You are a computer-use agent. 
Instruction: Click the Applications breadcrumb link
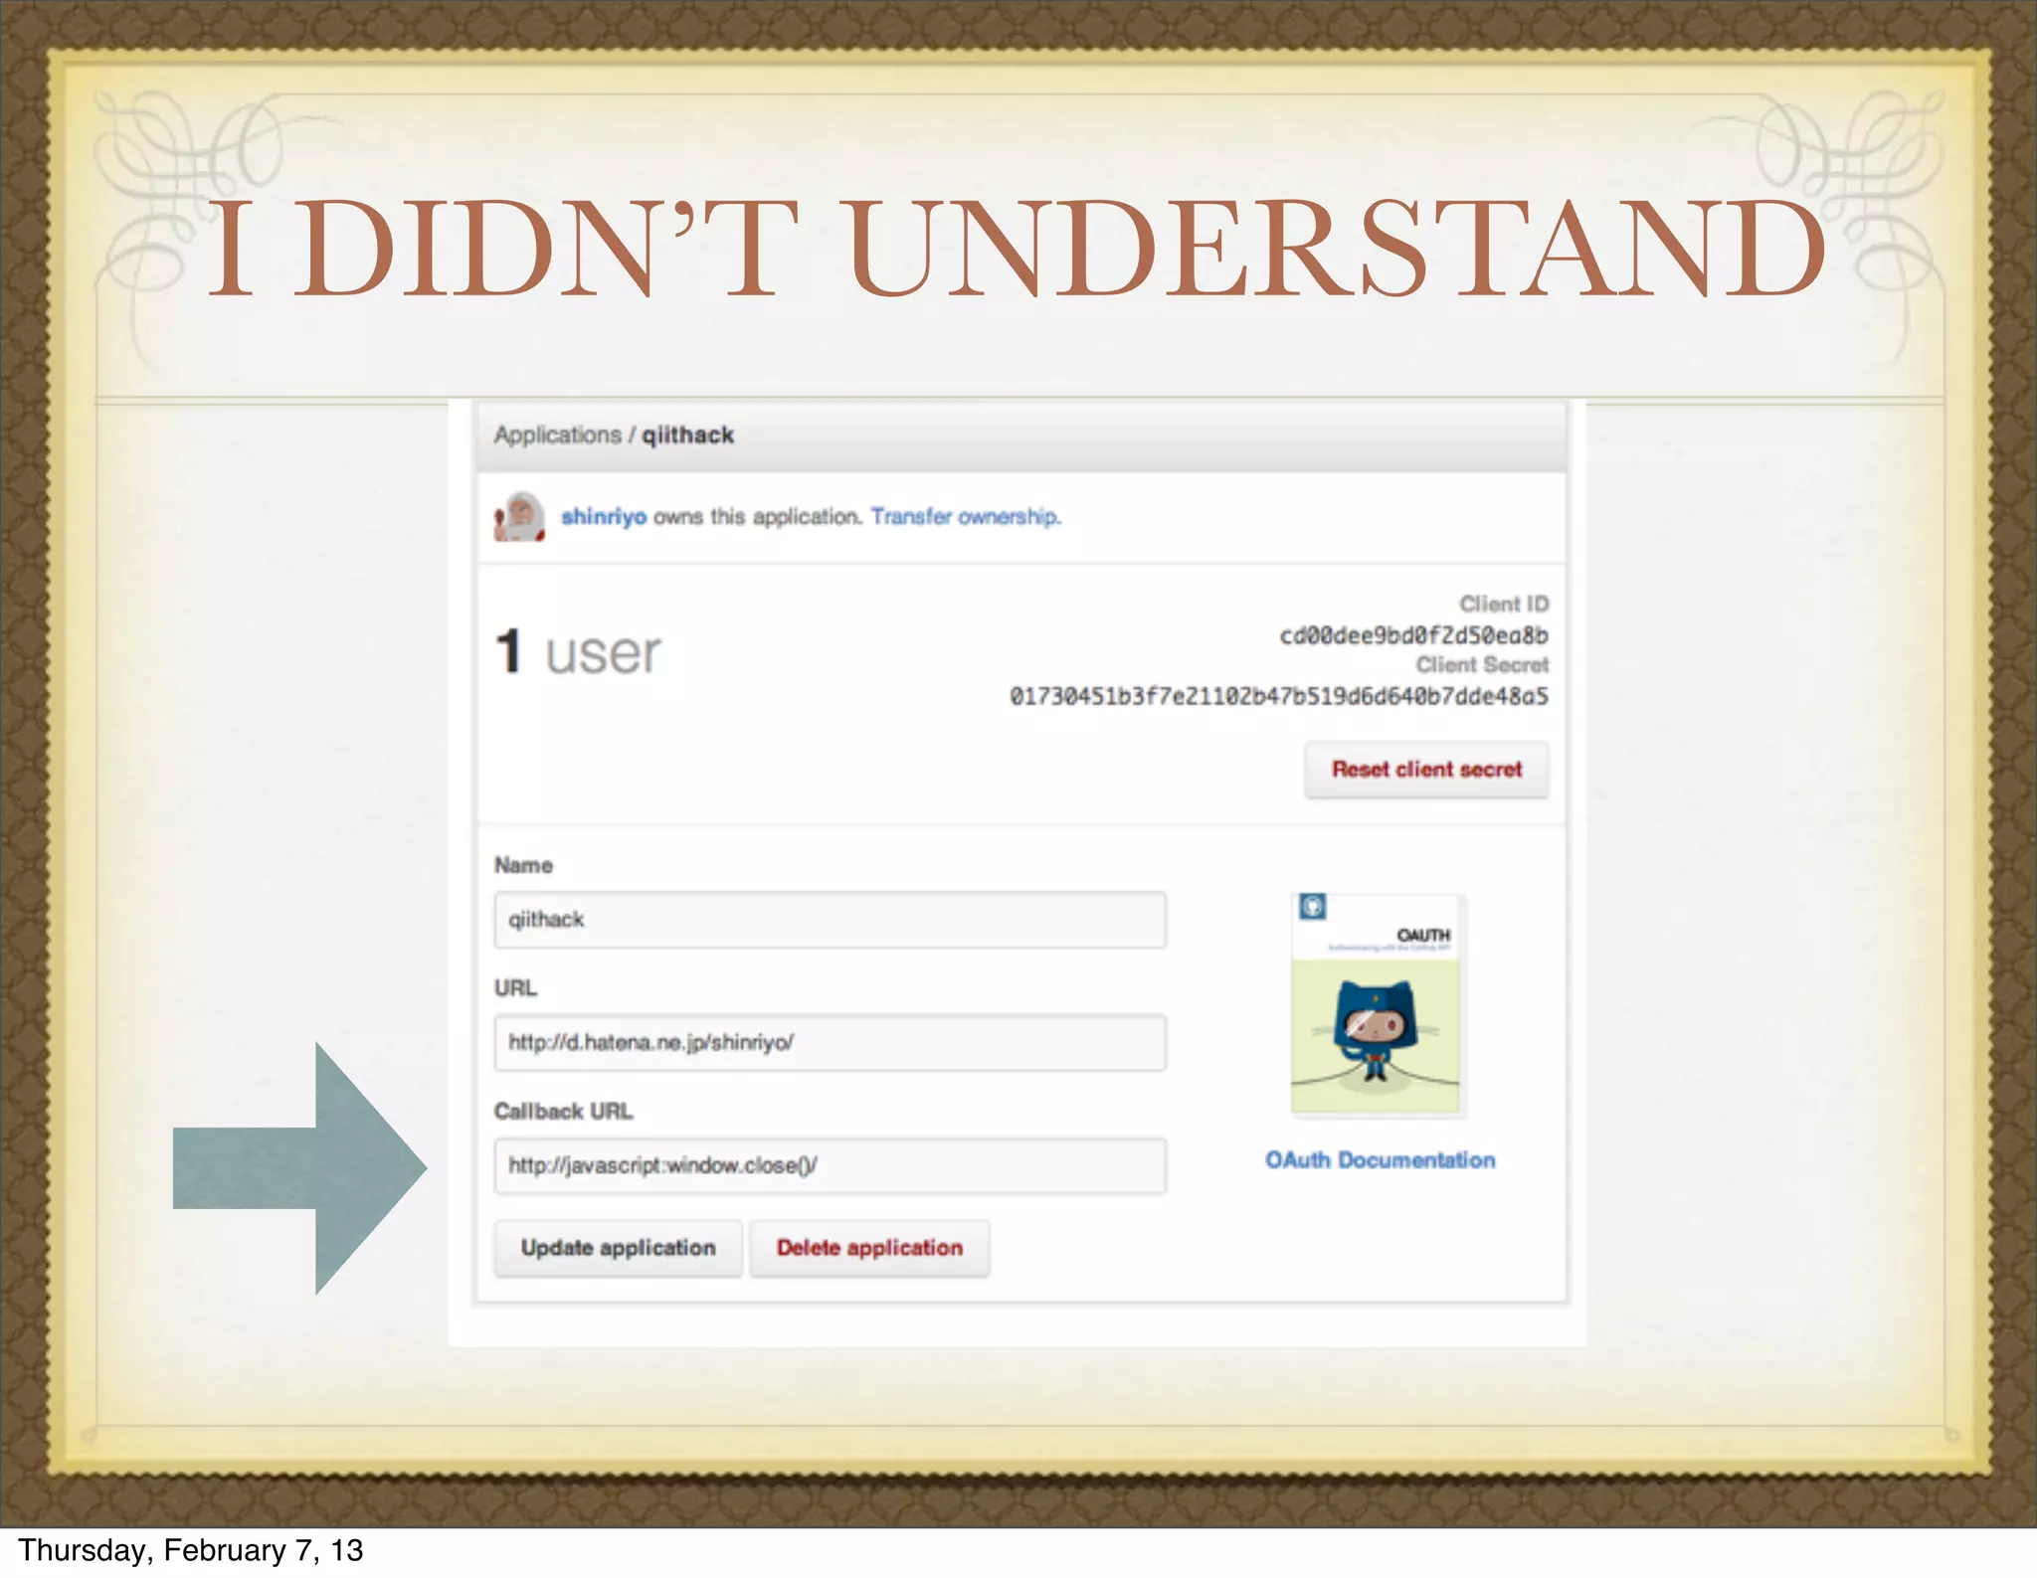pyautogui.click(x=557, y=436)
